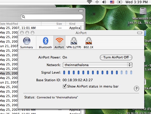This screenshot has width=151, height=114.
Task: Click the Macintosh HD label on desktop
Action: (x=142, y=18)
